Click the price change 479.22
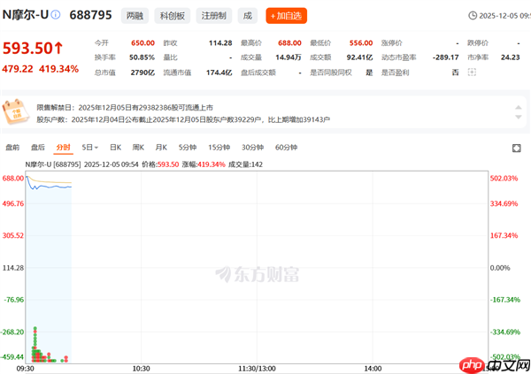 point(18,69)
